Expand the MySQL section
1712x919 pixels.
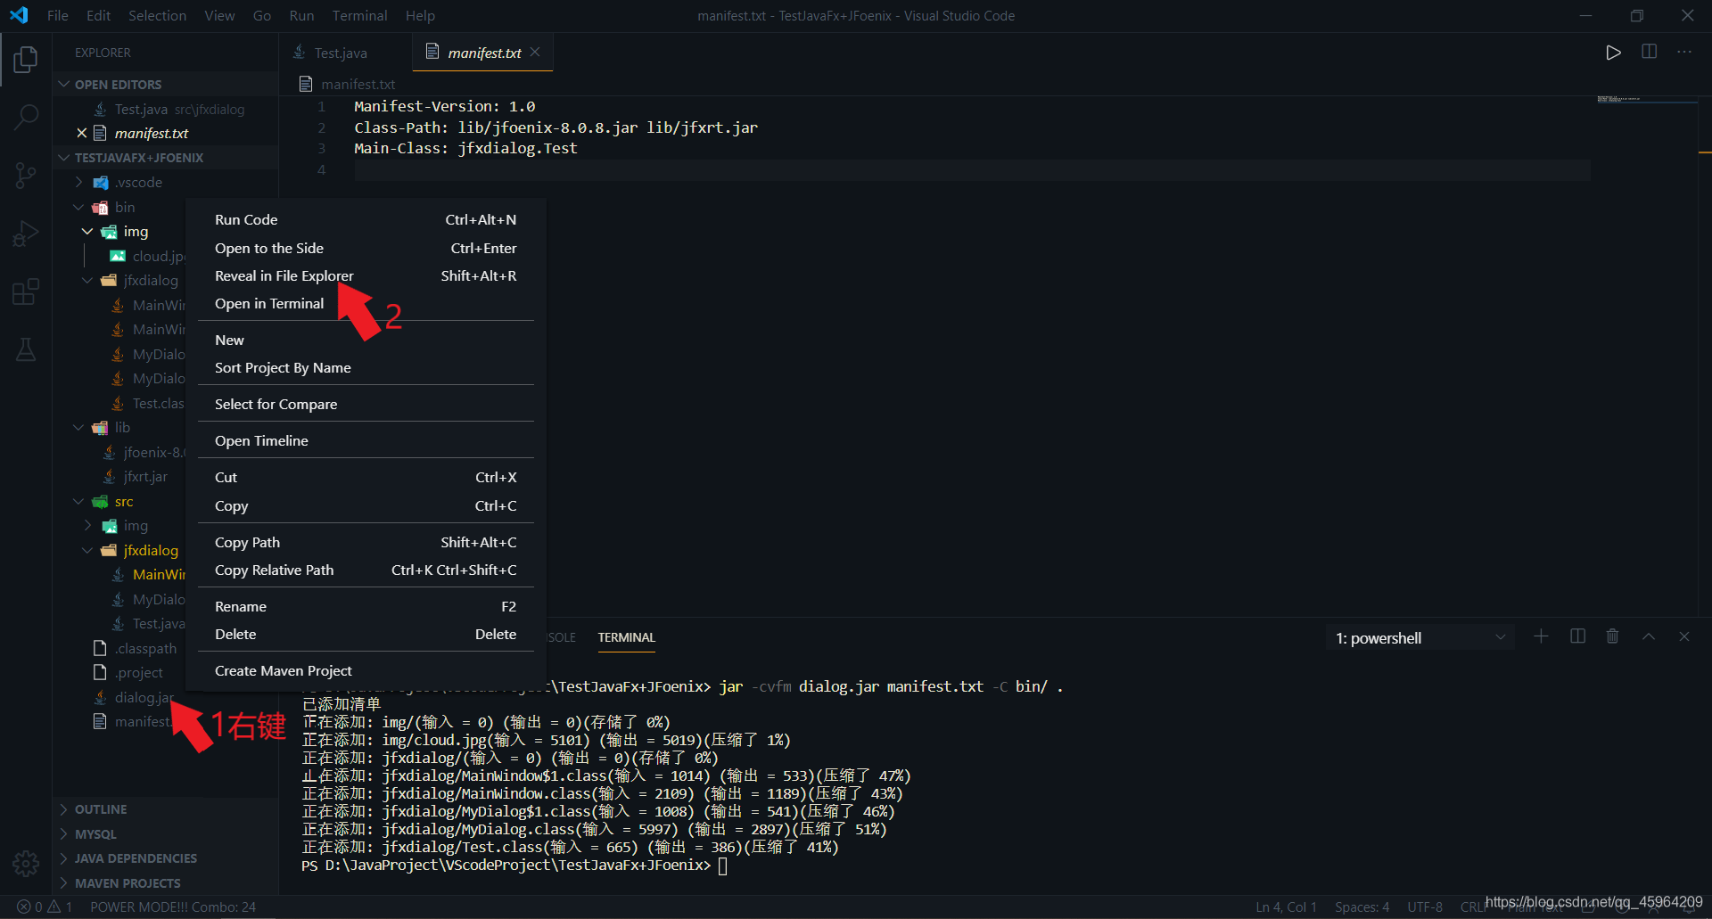166,834
